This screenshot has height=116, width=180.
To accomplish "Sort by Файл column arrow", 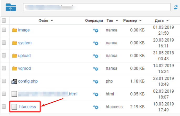I will (x=52, y=21).
